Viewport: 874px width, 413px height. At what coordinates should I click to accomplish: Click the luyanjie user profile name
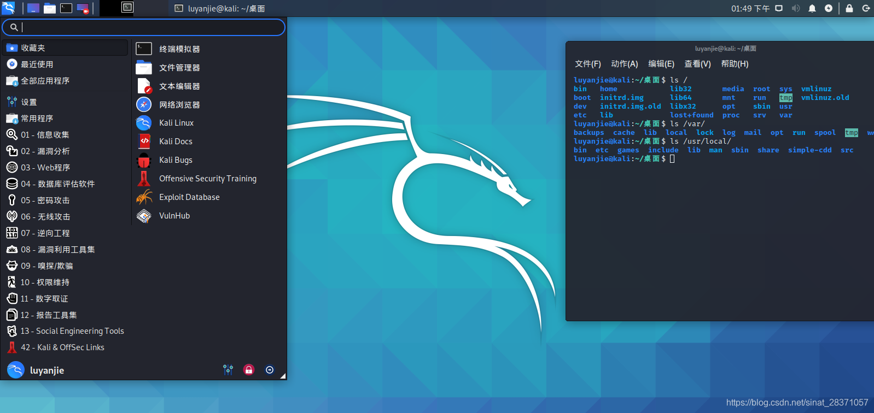click(47, 370)
